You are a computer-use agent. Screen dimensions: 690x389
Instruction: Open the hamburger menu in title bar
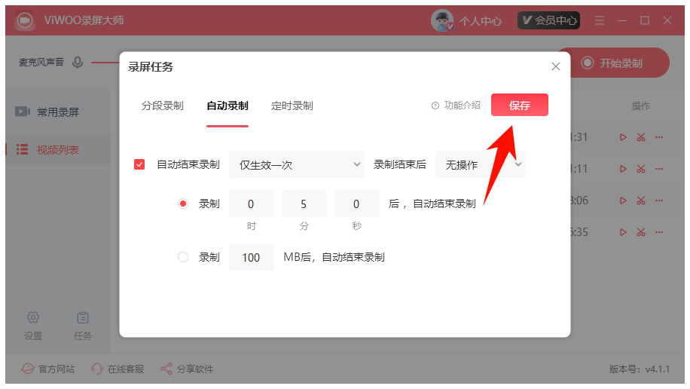[x=600, y=20]
